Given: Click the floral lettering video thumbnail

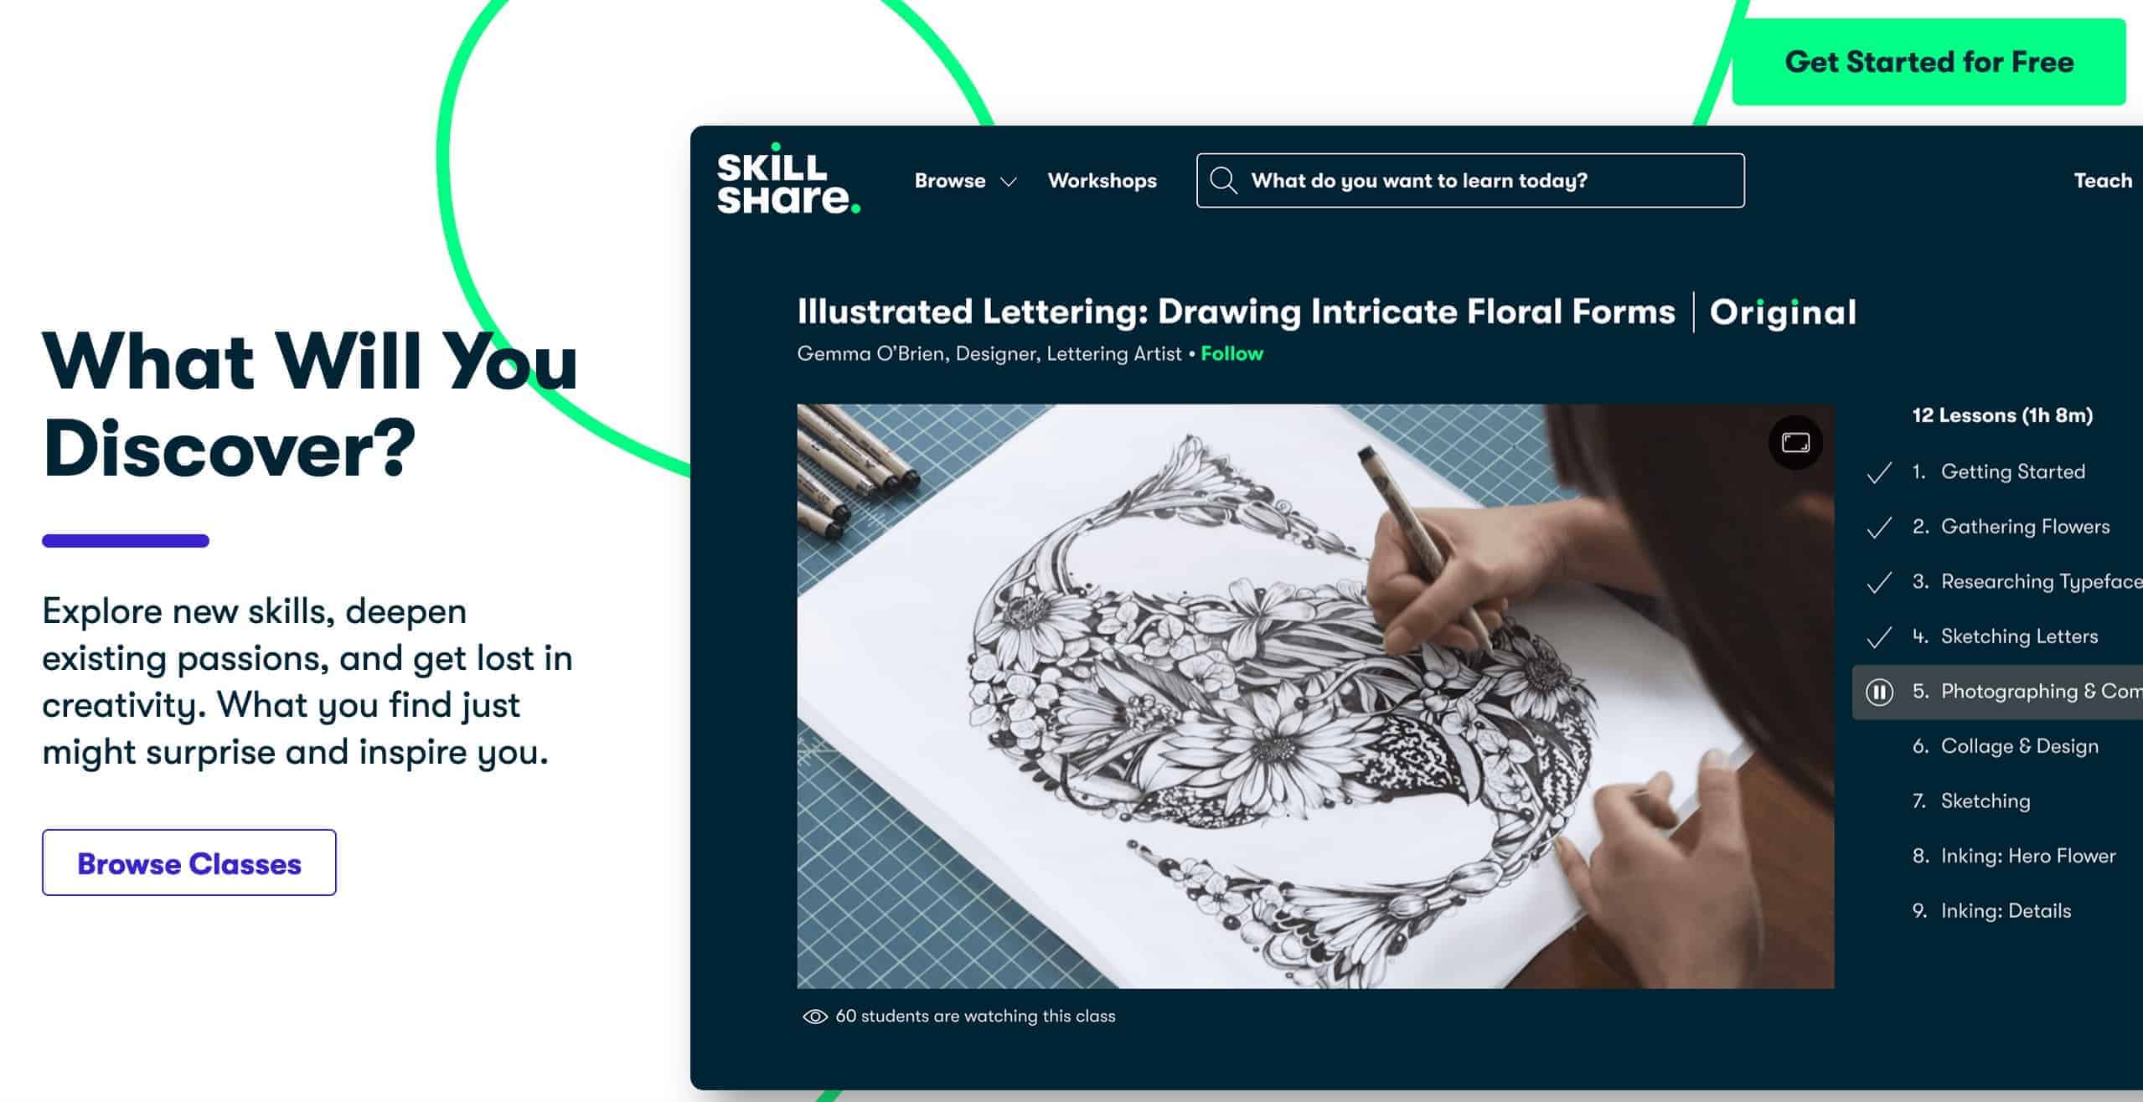Looking at the screenshot, I should pyautogui.click(x=1315, y=696).
